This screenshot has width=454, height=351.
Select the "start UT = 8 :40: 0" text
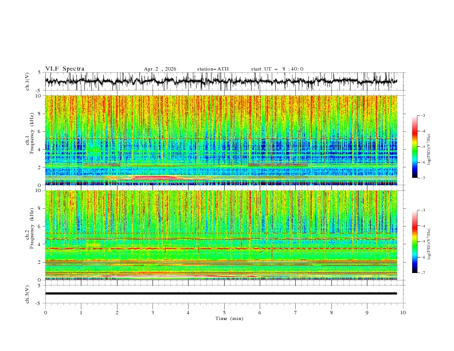coord(277,69)
